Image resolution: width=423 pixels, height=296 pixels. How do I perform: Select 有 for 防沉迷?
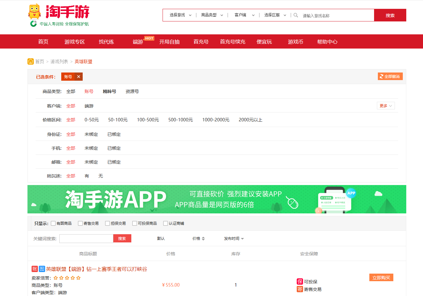point(87,176)
